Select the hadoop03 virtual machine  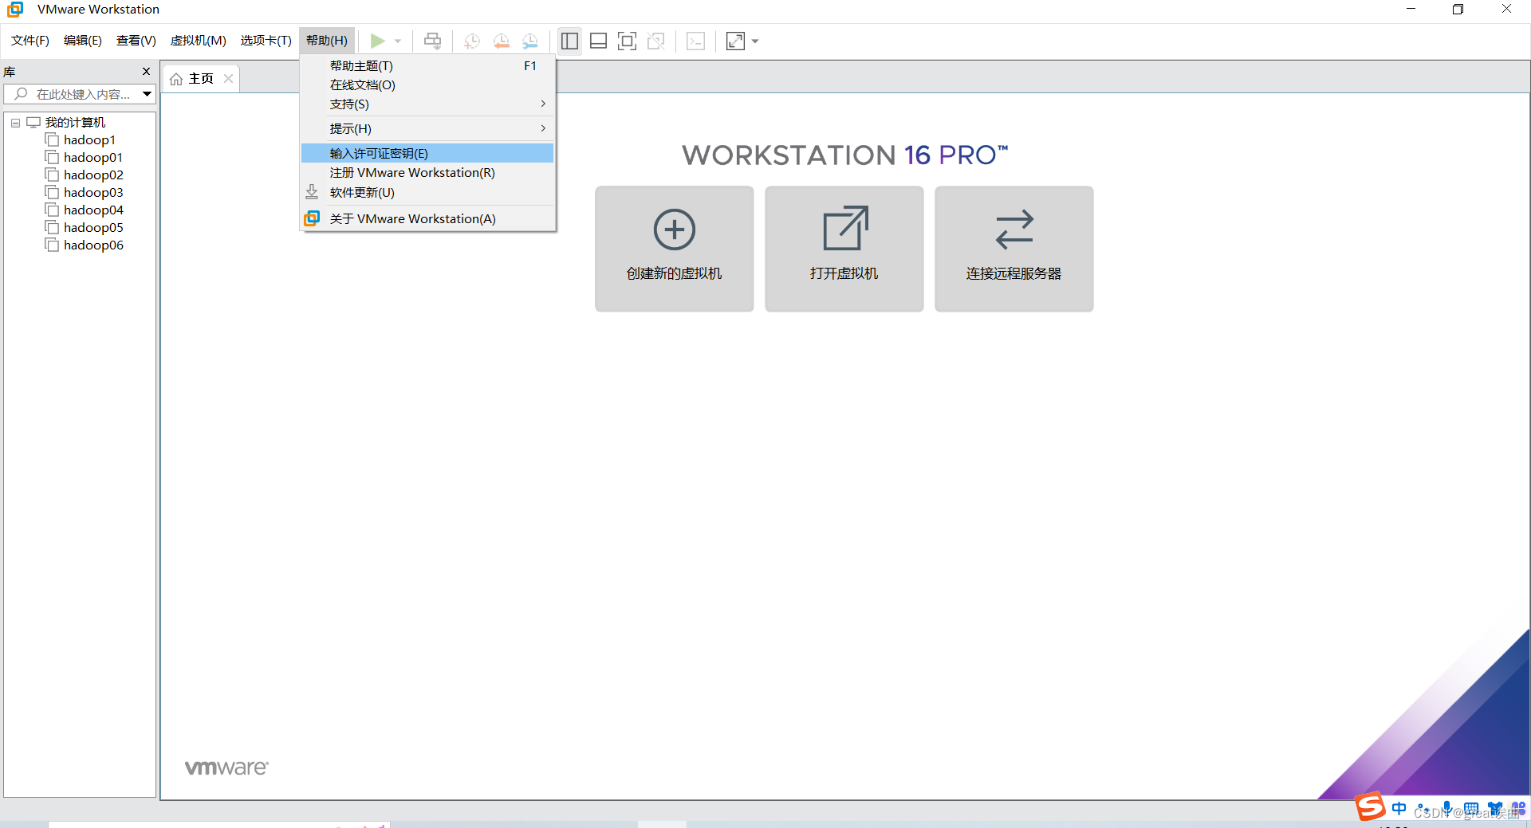click(x=93, y=193)
